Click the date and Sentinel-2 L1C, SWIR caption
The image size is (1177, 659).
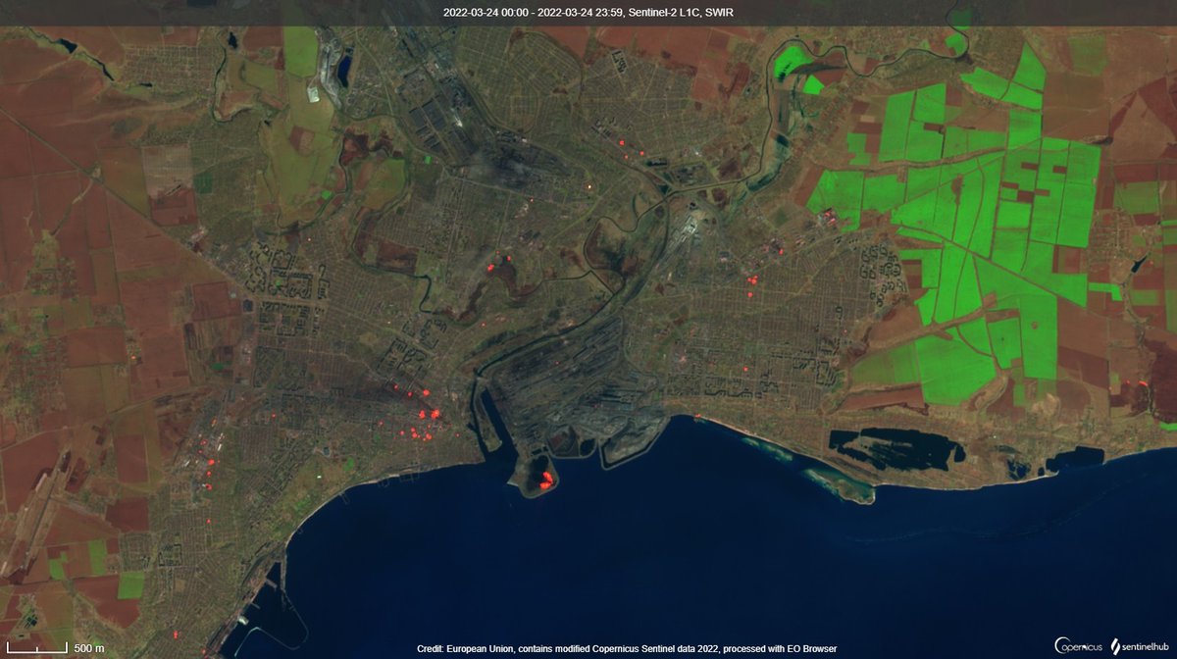point(588,12)
